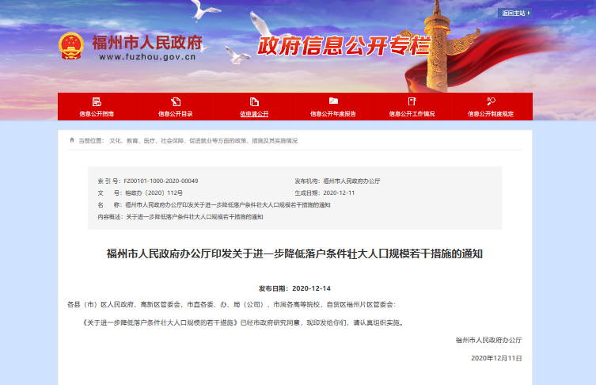Click the signature 福州市人民政府办公厅 at article end
The image size is (596, 385).
pyautogui.click(x=489, y=340)
